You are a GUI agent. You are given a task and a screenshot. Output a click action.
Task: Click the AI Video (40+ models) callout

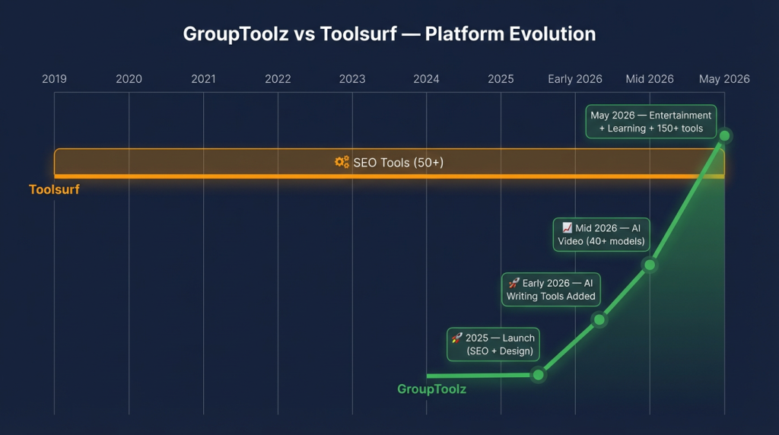click(601, 234)
